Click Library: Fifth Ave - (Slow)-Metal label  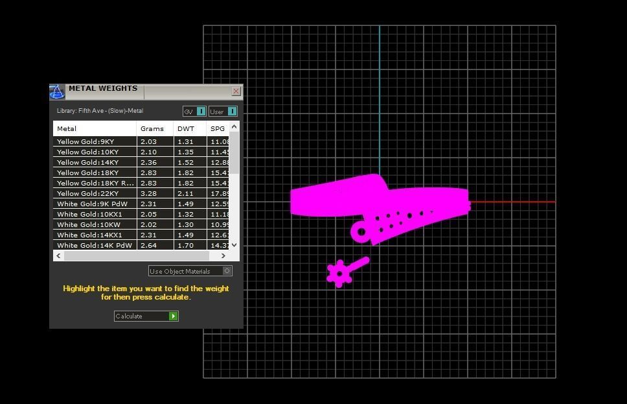[x=100, y=110]
